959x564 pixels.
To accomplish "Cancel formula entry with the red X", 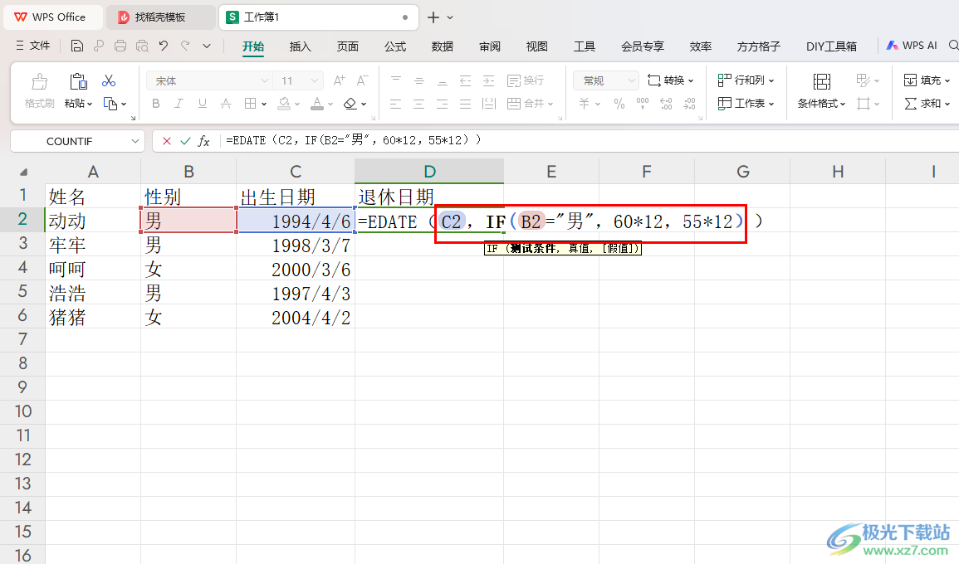I will click(166, 141).
